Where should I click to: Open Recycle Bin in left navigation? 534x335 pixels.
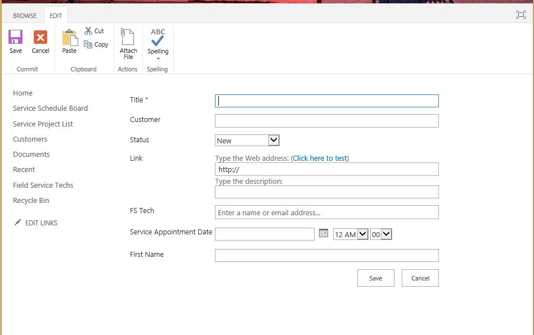pyautogui.click(x=31, y=200)
